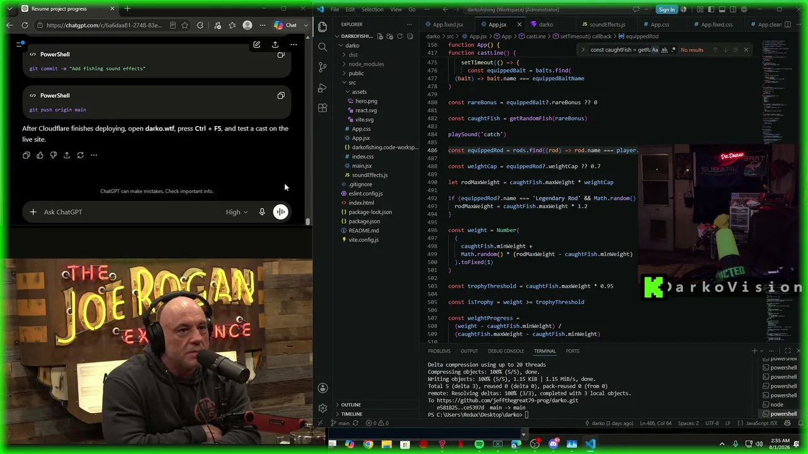Open the File menu in VS Code

(335, 9)
